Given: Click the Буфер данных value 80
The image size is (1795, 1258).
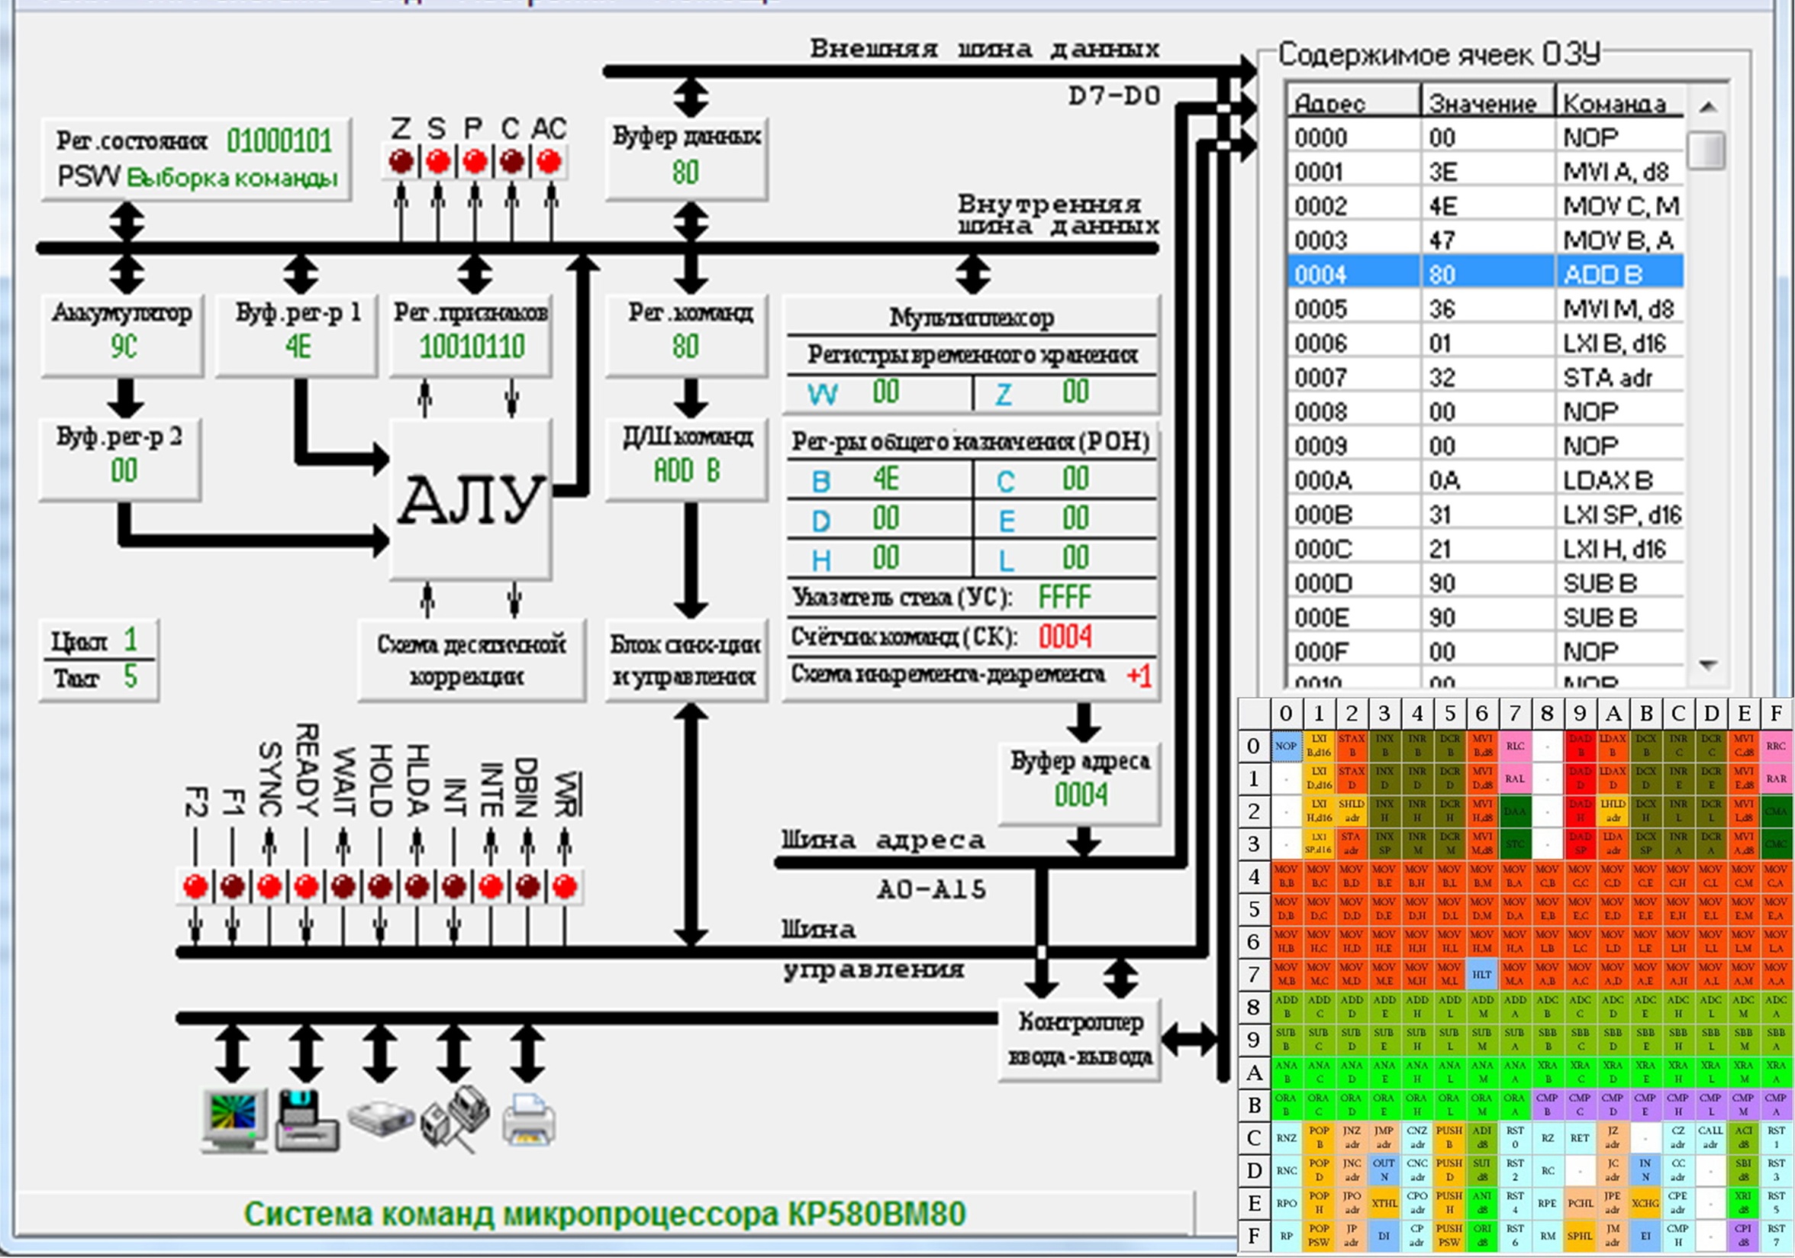Looking at the screenshot, I should (x=685, y=172).
